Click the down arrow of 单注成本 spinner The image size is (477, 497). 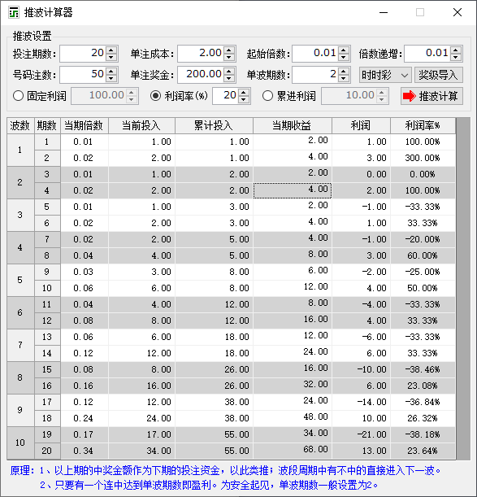[228, 58]
